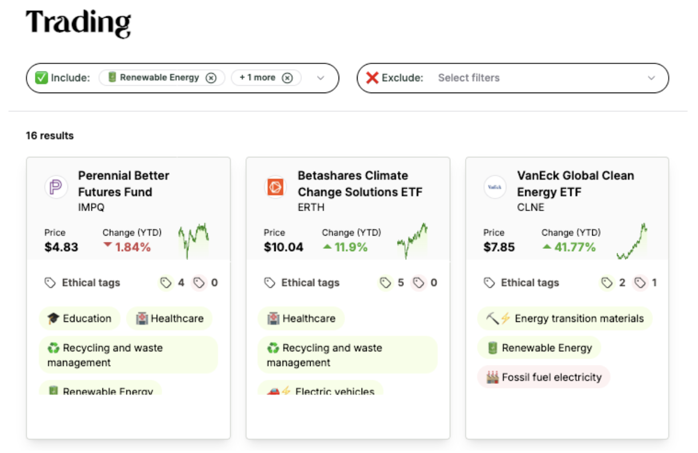Viewport: 698px width, 453px height.
Task: Click the IMPQ price sparkline chart
Action: point(193,240)
